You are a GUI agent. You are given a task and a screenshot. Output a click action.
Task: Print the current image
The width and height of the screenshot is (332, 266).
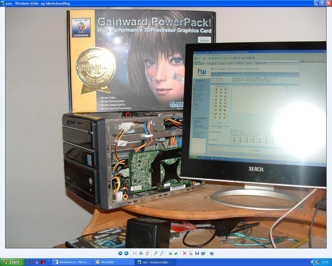pyautogui.click(x=191, y=253)
